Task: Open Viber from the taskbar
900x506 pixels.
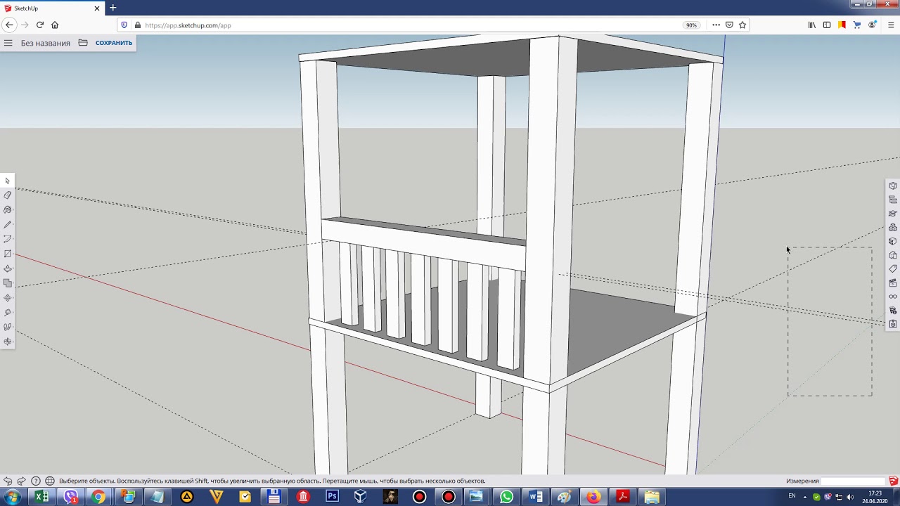Action: click(x=70, y=497)
